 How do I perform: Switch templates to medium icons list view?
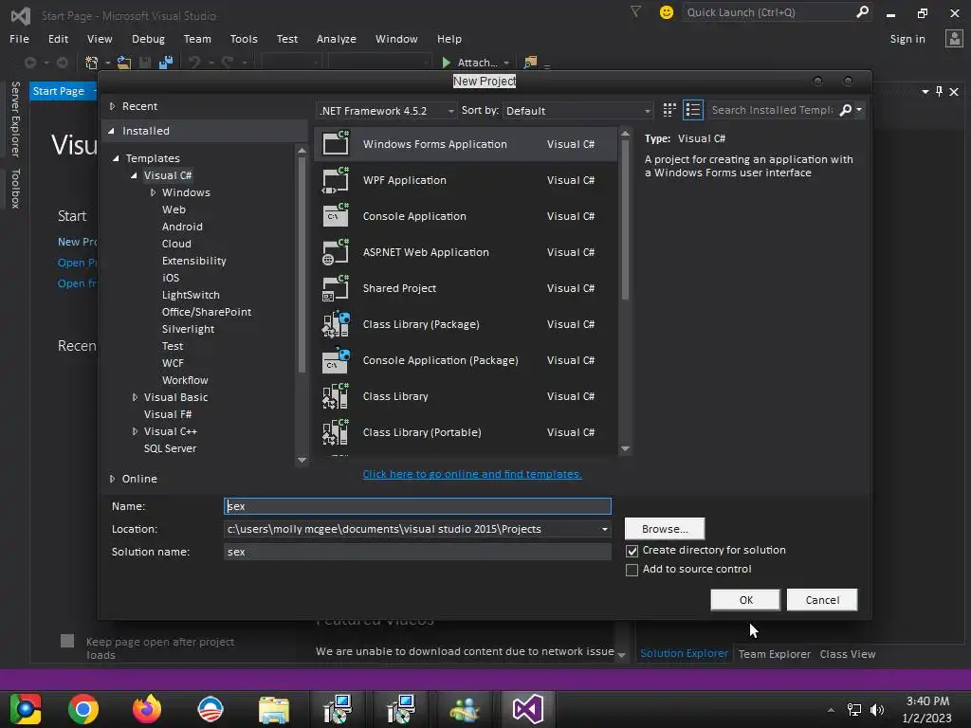693,110
